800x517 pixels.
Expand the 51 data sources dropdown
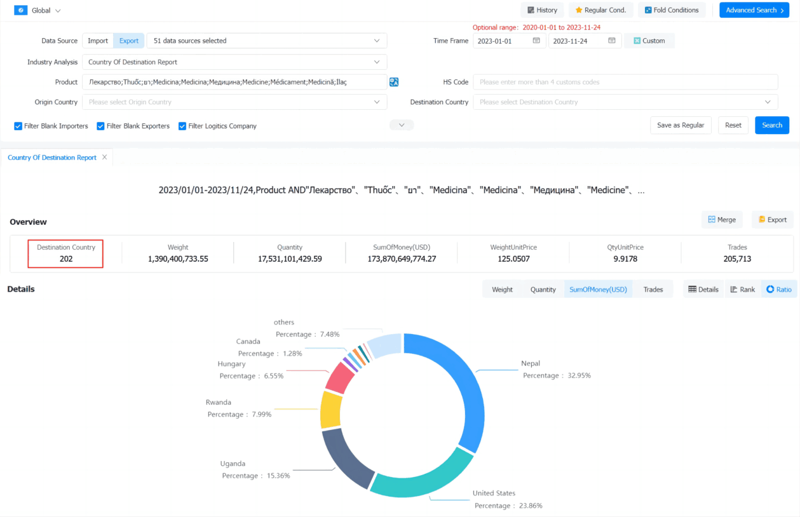(267, 41)
